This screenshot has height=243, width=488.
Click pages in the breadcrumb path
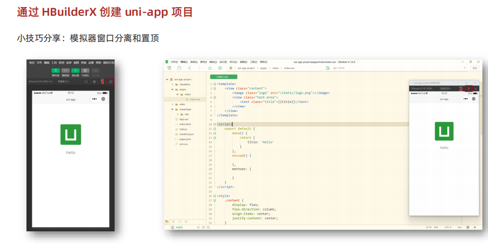click(263, 68)
